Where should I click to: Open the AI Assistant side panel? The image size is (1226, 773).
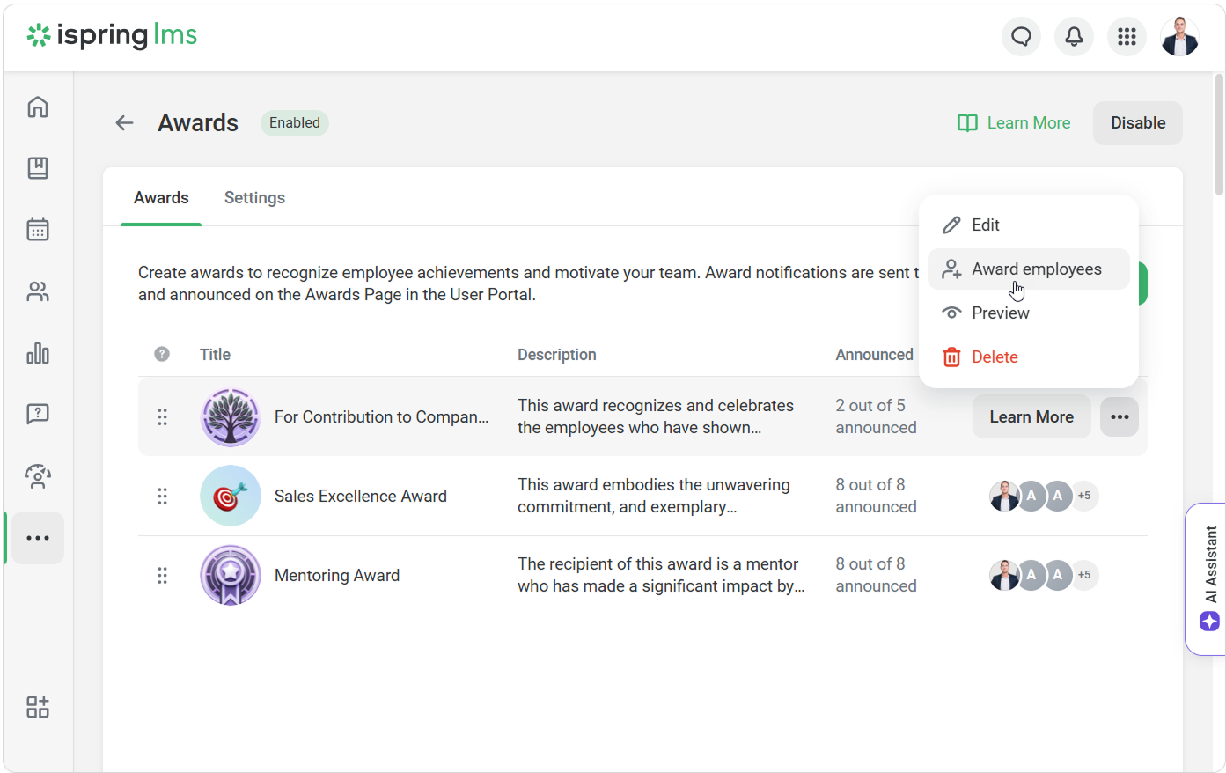tap(1209, 578)
